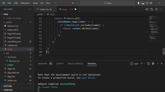Open the Go menu
Image resolution: width=165 pixels, height=92 pixels.
[x=42, y=3]
